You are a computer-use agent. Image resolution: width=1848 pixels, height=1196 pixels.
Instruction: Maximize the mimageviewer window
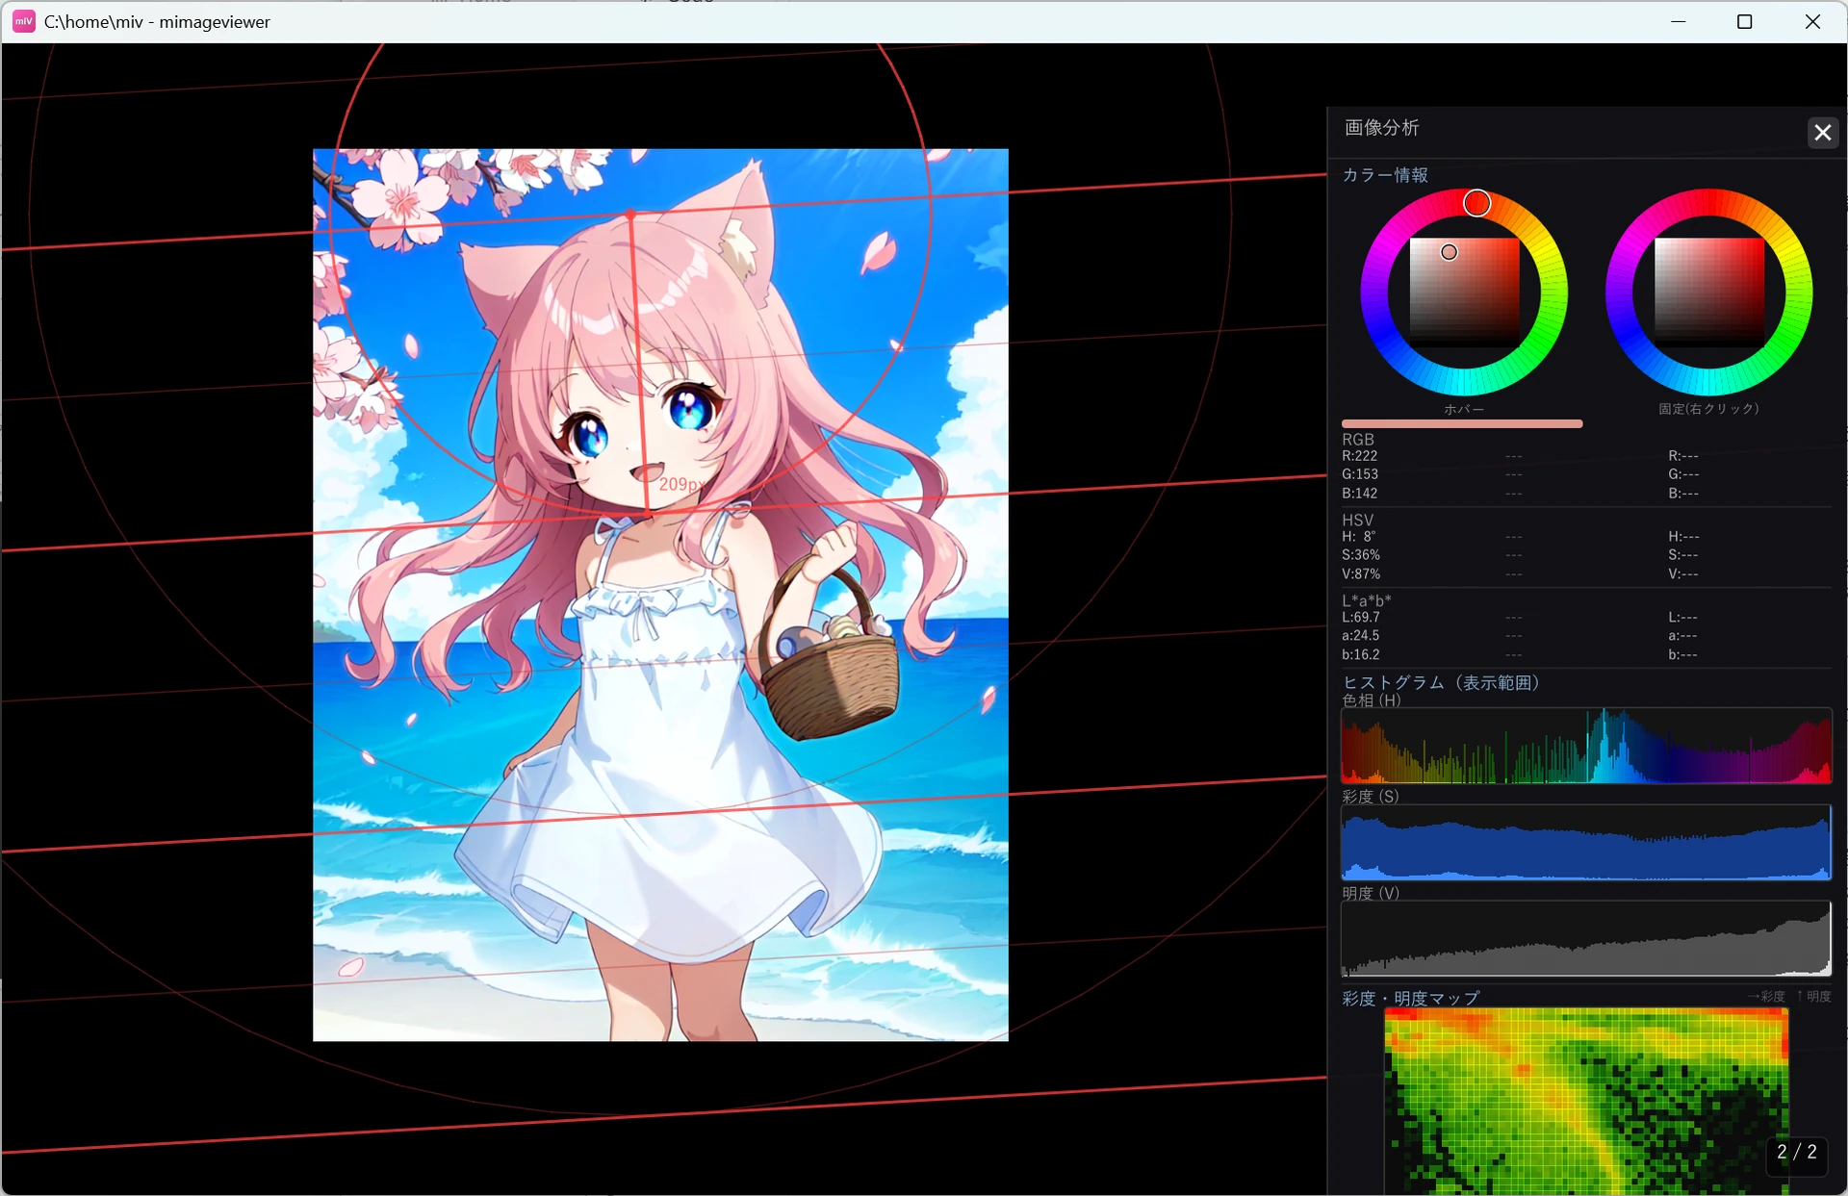(x=1744, y=21)
